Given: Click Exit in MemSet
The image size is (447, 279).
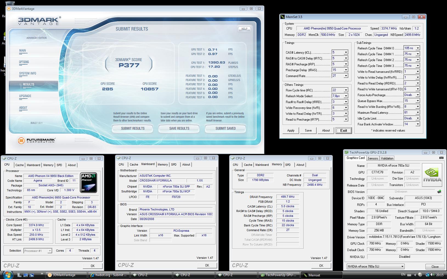Looking at the screenshot, I should coord(344,131).
